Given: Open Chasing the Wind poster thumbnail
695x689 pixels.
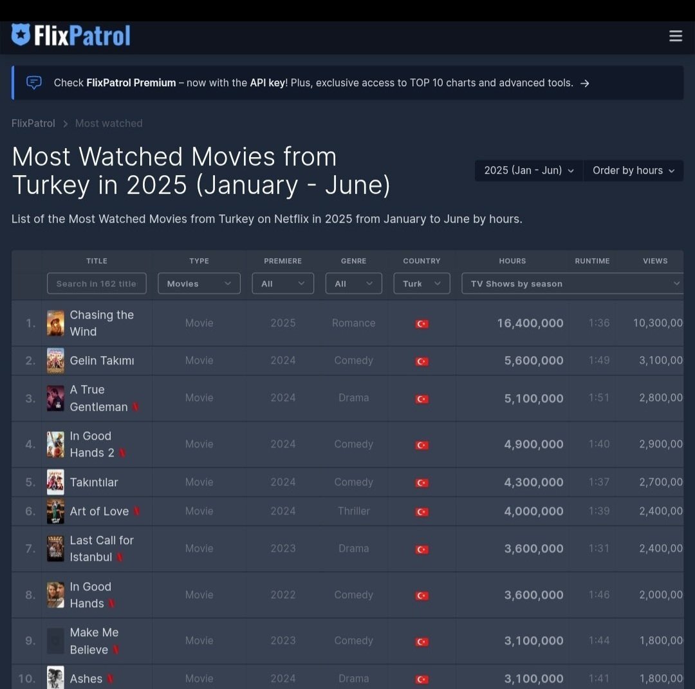Looking at the screenshot, I should (55, 323).
